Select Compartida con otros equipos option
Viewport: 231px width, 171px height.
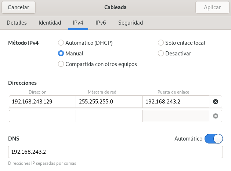click(61, 64)
